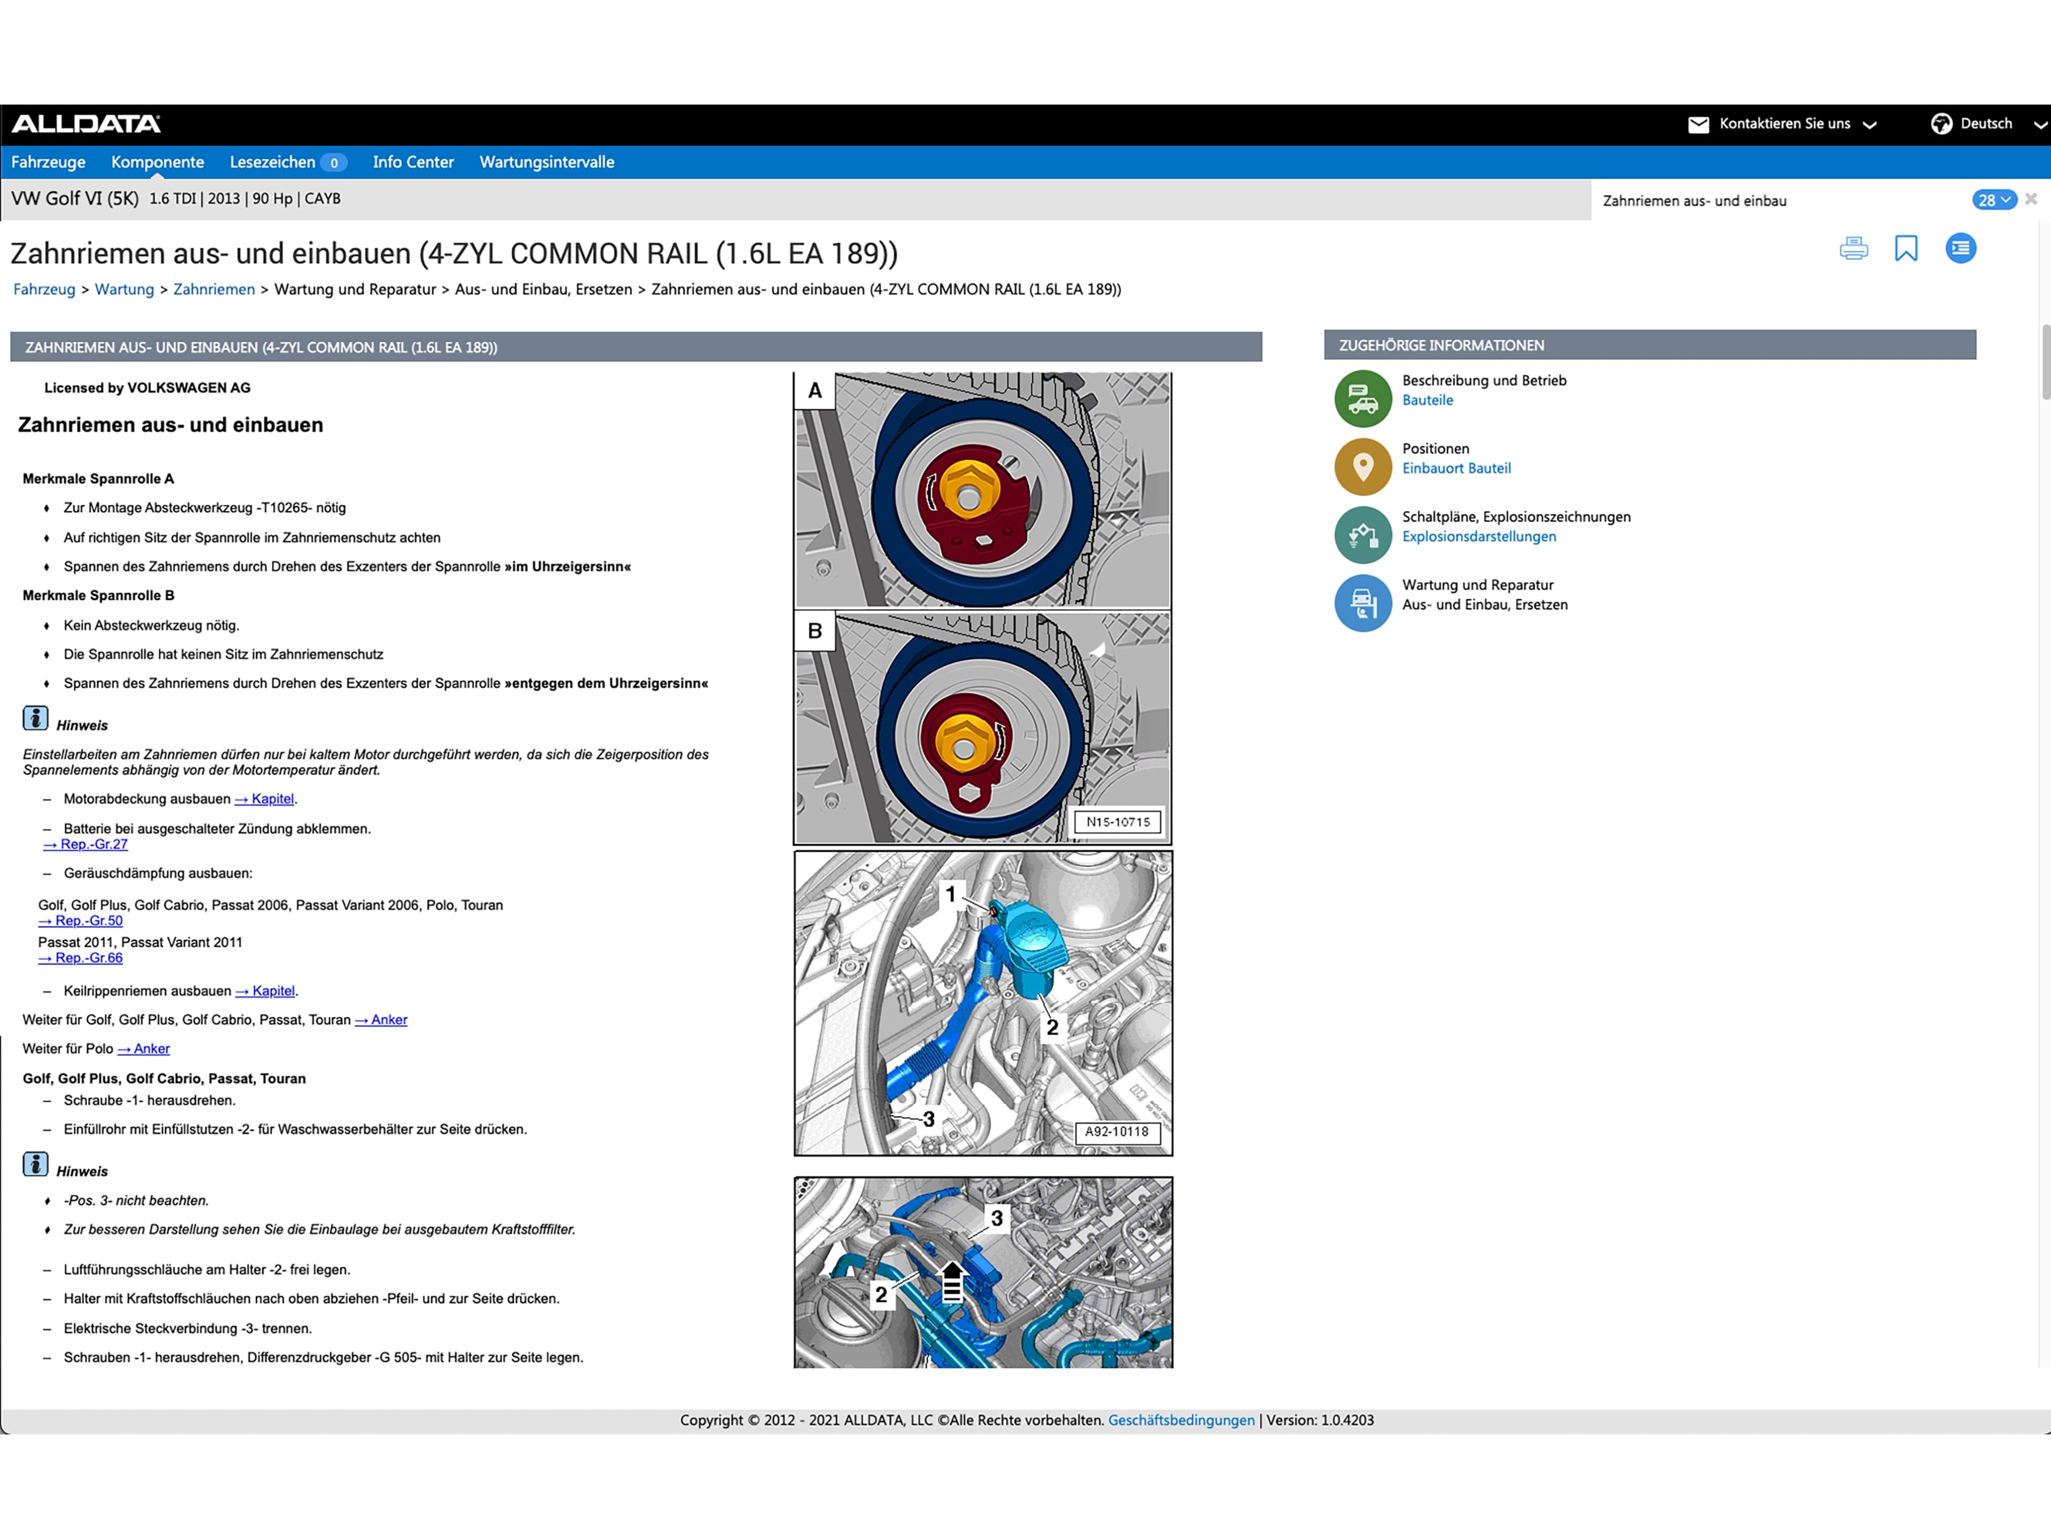Screen dimensions: 2051x1539
Task: Open the Info Center menu
Action: pyautogui.click(x=413, y=162)
